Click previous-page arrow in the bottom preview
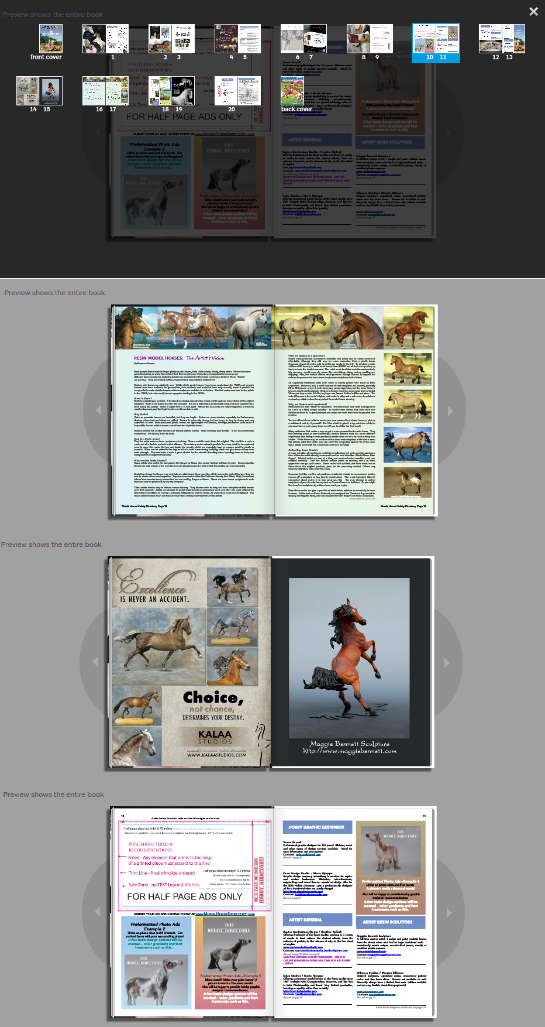 (97, 912)
